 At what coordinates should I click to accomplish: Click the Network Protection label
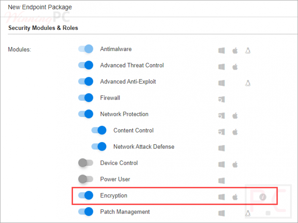click(124, 114)
